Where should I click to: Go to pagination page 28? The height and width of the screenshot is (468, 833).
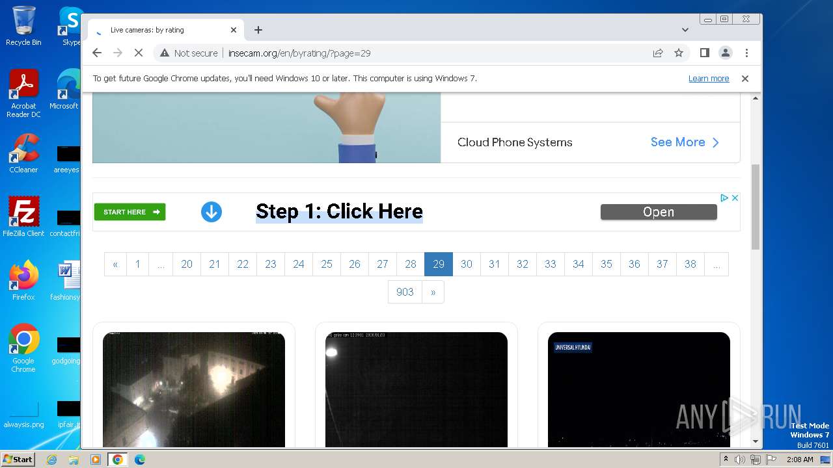(x=411, y=264)
